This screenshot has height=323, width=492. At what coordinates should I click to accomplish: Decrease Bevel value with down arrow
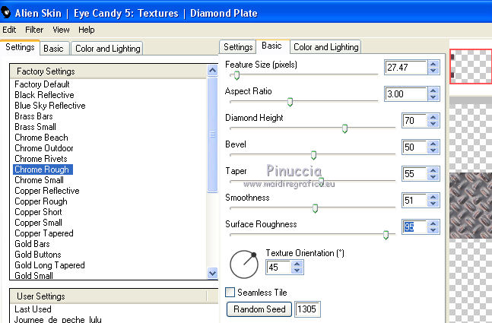click(x=433, y=150)
